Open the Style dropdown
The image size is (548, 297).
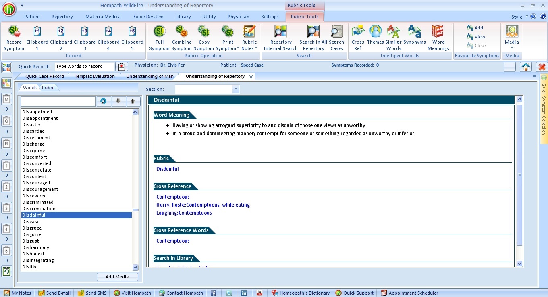(x=519, y=17)
